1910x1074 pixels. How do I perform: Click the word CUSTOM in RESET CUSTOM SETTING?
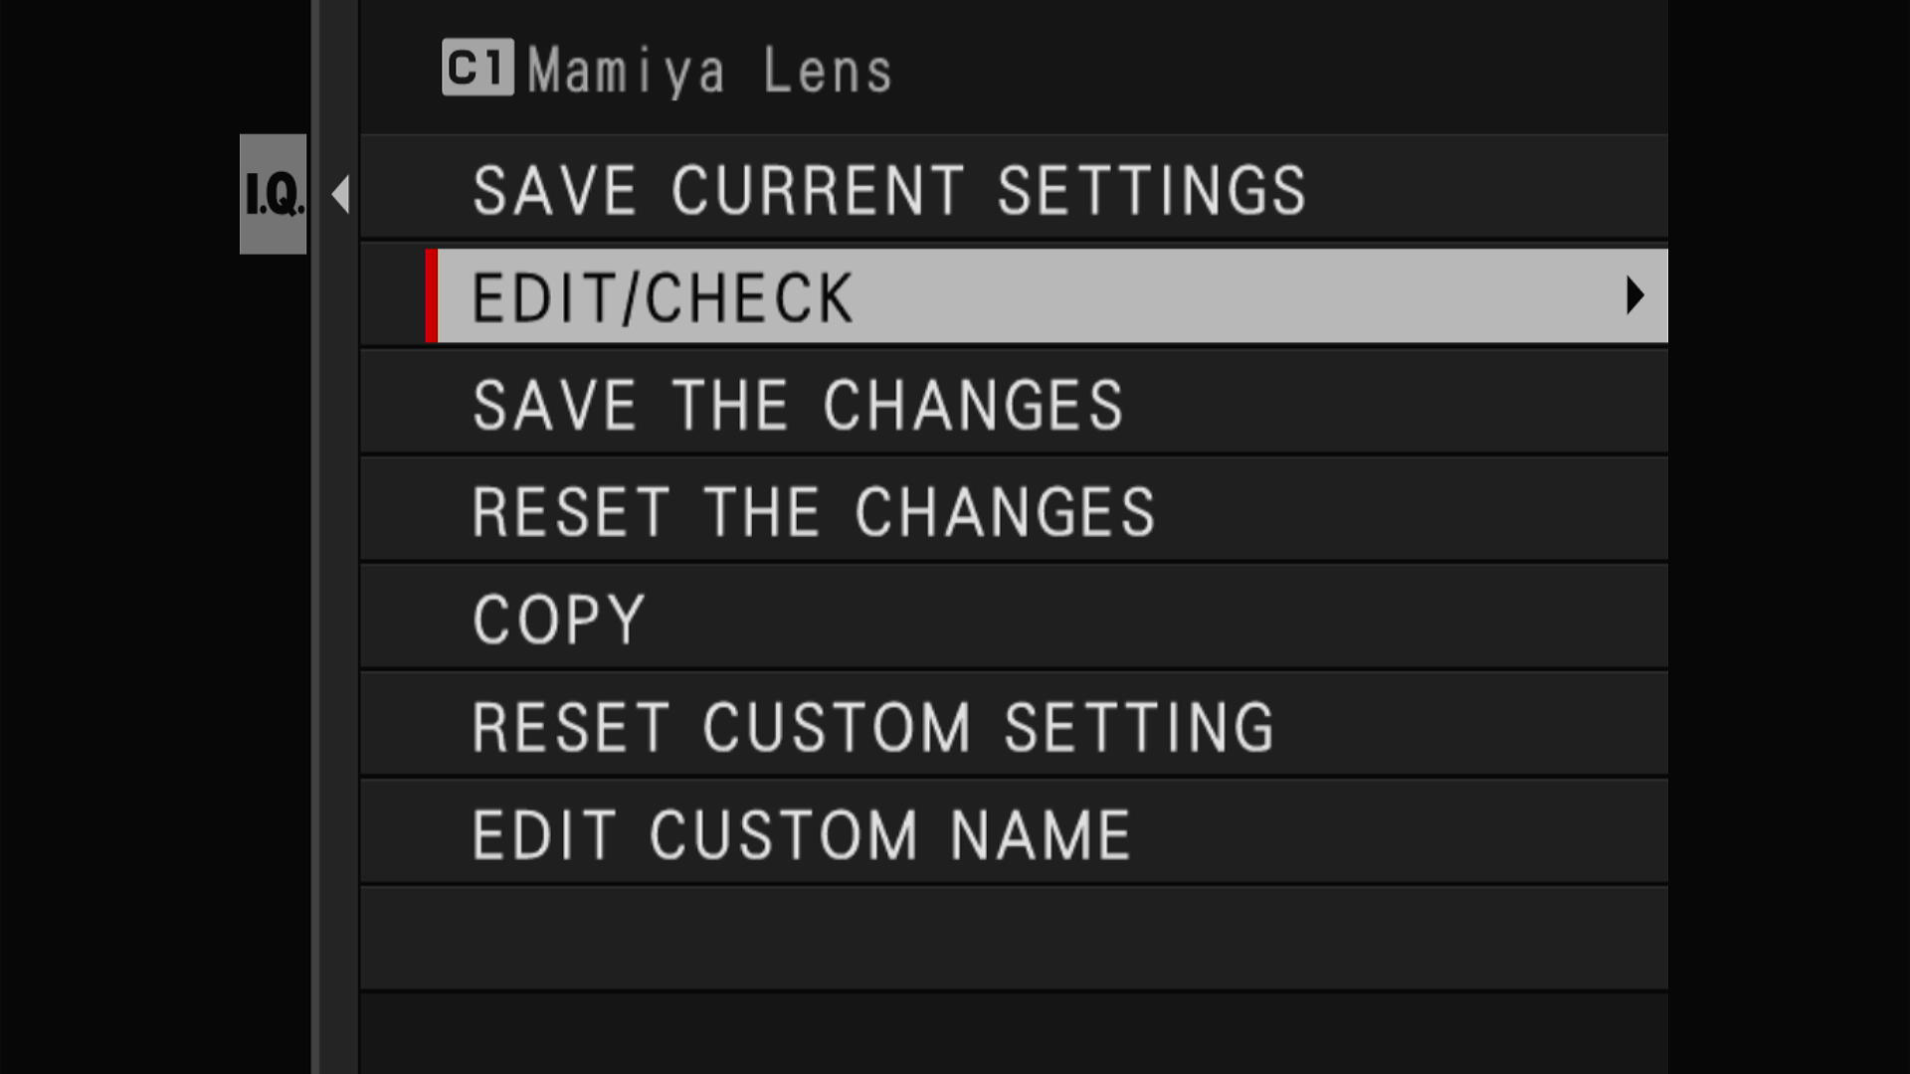pyautogui.click(x=837, y=727)
